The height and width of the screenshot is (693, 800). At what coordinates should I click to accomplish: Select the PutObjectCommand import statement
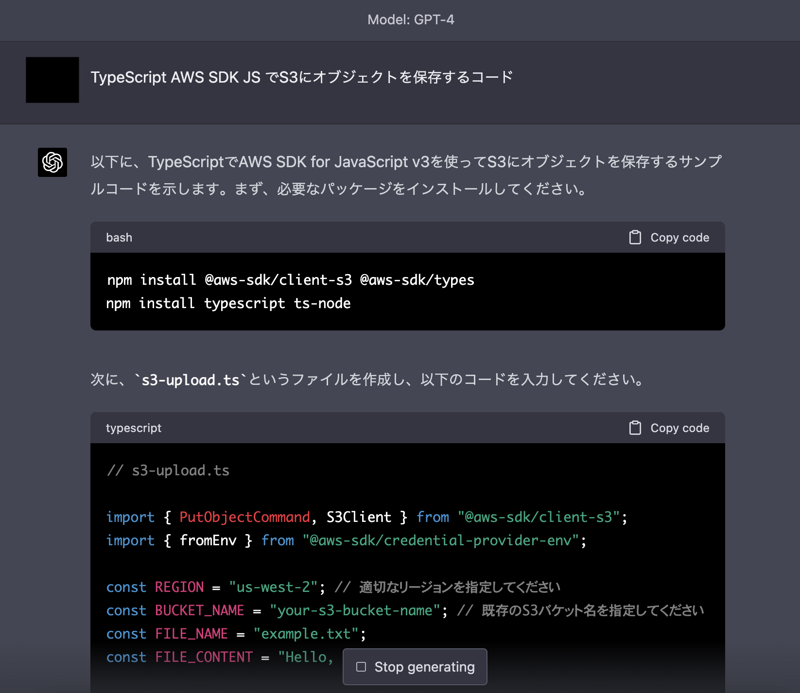tap(367, 517)
